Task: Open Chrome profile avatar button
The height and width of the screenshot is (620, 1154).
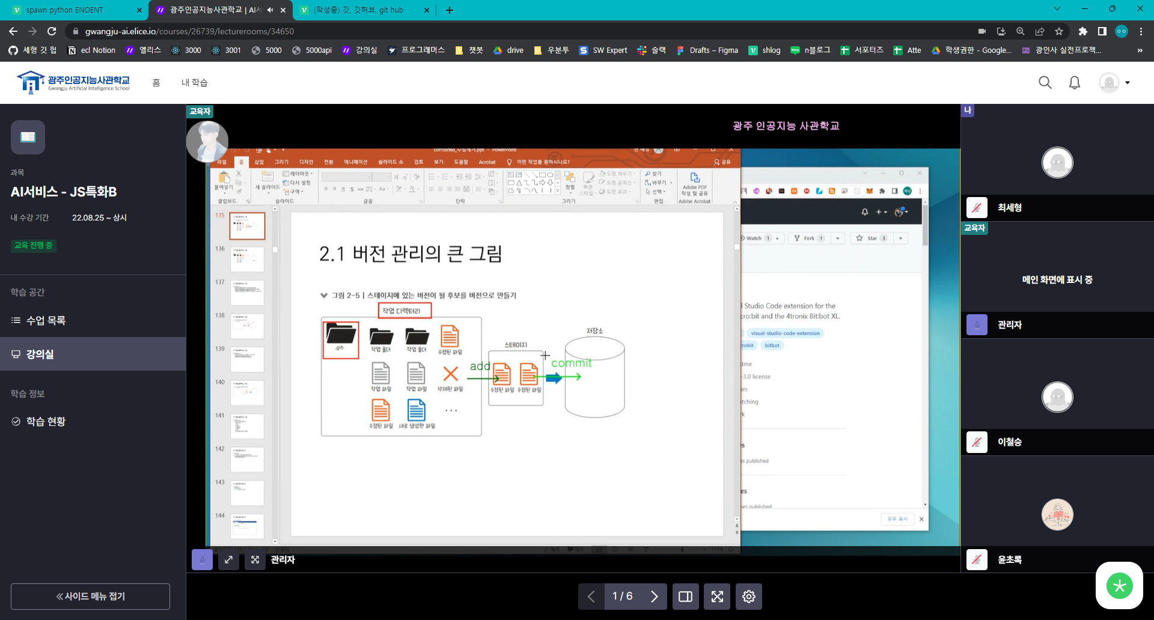Action: (1122, 31)
